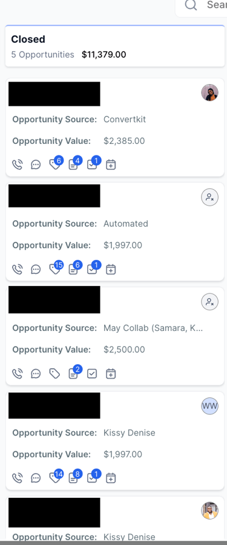227x545 pixels.
Task: Add appointment calendar icon on Convertkit card
Action: 111,165
